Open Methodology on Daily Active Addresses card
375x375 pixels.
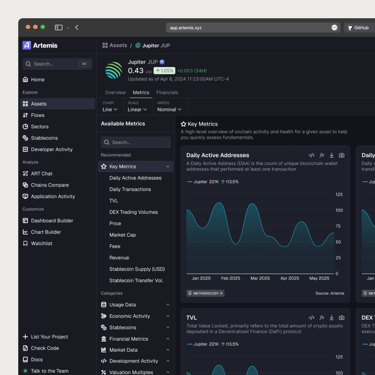point(205,293)
